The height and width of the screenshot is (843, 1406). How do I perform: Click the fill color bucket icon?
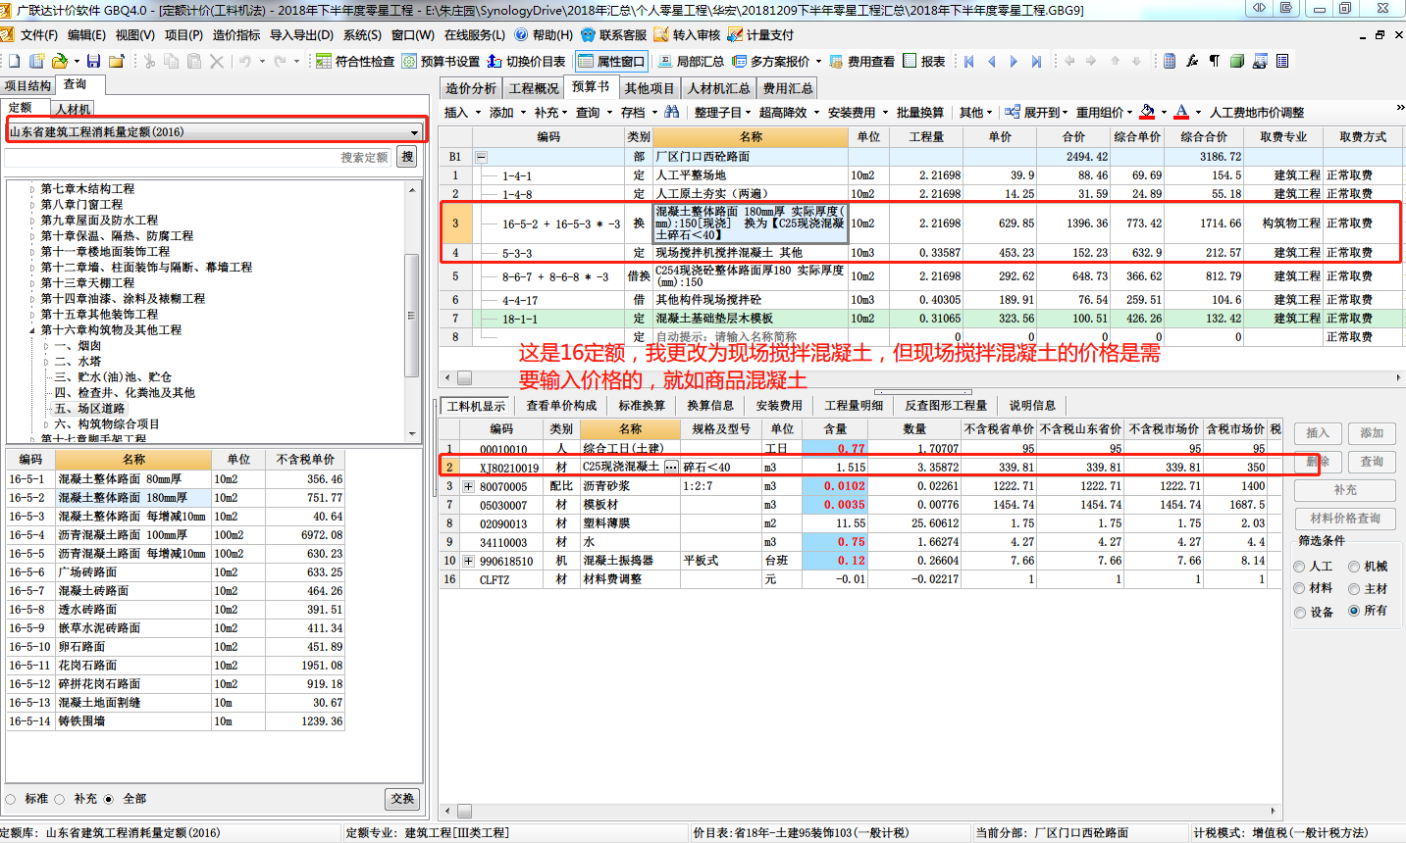click(x=1147, y=112)
